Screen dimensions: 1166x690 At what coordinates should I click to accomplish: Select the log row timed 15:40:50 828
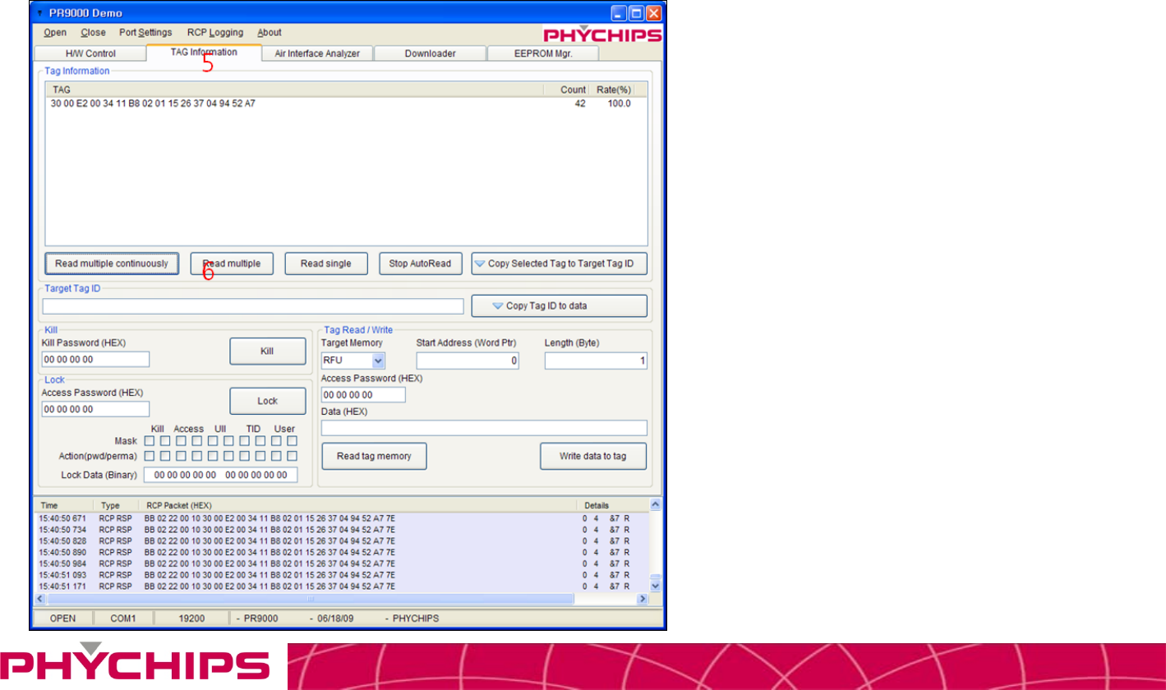[x=343, y=541]
